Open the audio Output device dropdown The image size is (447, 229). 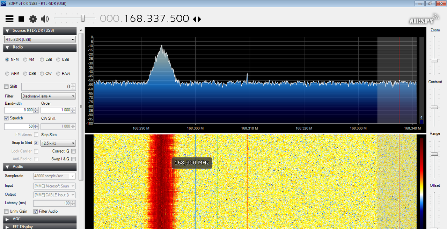pyautogui.click(x=54, y=195)
